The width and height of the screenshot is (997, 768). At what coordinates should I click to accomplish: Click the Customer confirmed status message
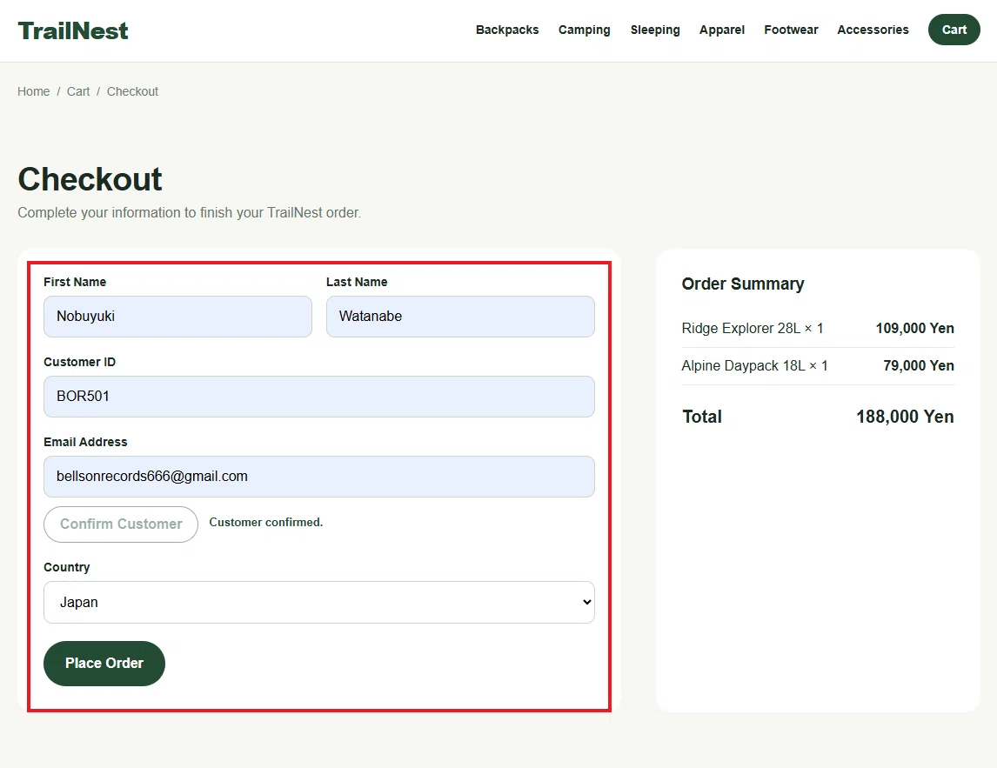click(x=266, y=522)
